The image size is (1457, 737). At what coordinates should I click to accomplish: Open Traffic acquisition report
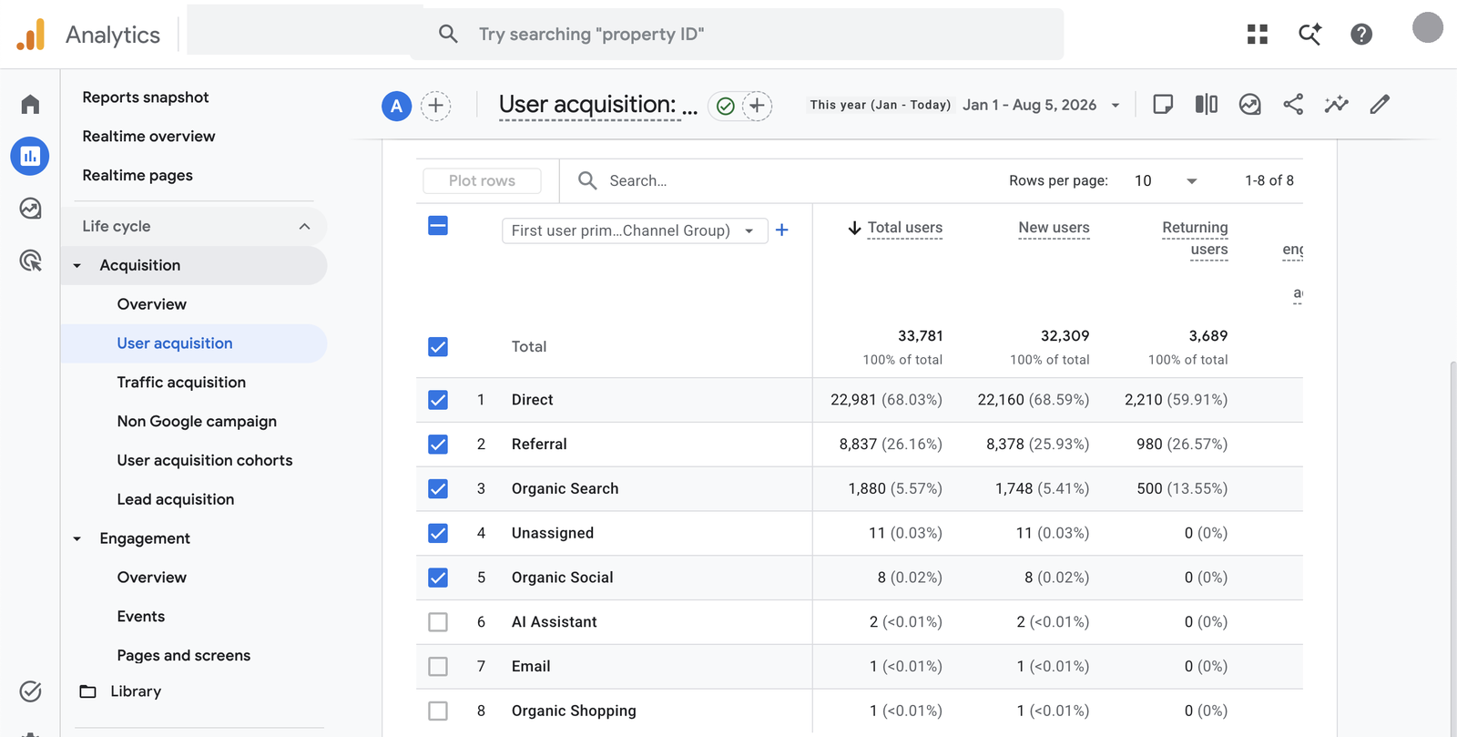(181, 383)
